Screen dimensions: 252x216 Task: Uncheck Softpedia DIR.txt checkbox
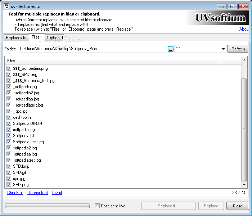9,123
